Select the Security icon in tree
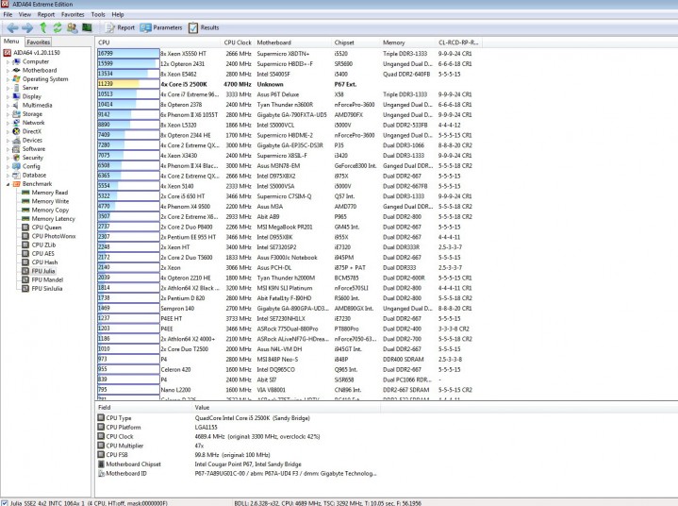This screenshot has width=678, height=506. (16, 158)
